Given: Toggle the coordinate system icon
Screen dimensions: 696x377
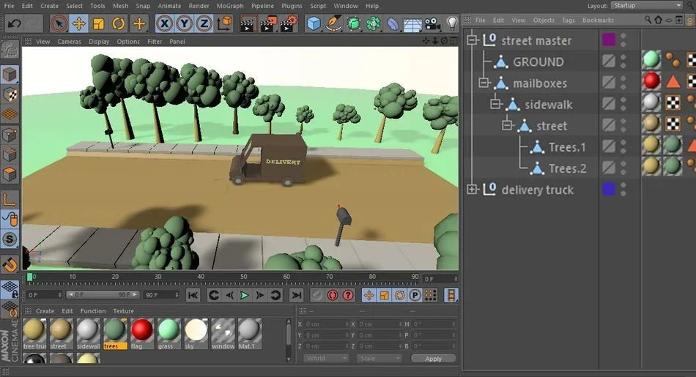Looking at the screenshot, I should 225,23.
